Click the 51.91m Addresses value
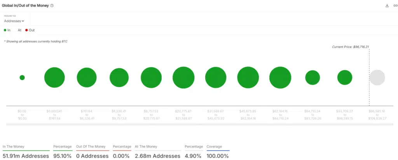 pos(26,156)
